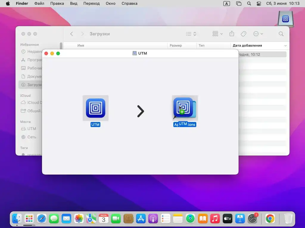This screenshot has width=305, height=228.
Task: Open the input source menu in the menu bar
Action: click(227, 4)
